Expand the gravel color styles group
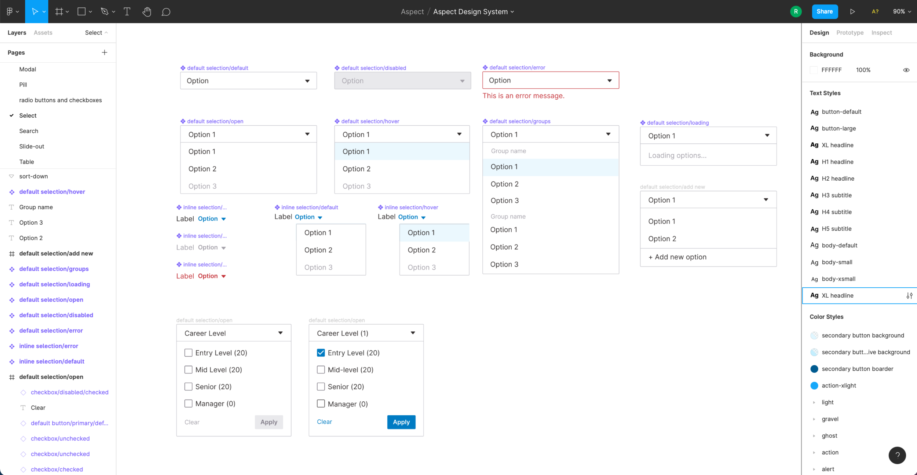This screenshot has height=475, width=917. click(x=814, y=419)
